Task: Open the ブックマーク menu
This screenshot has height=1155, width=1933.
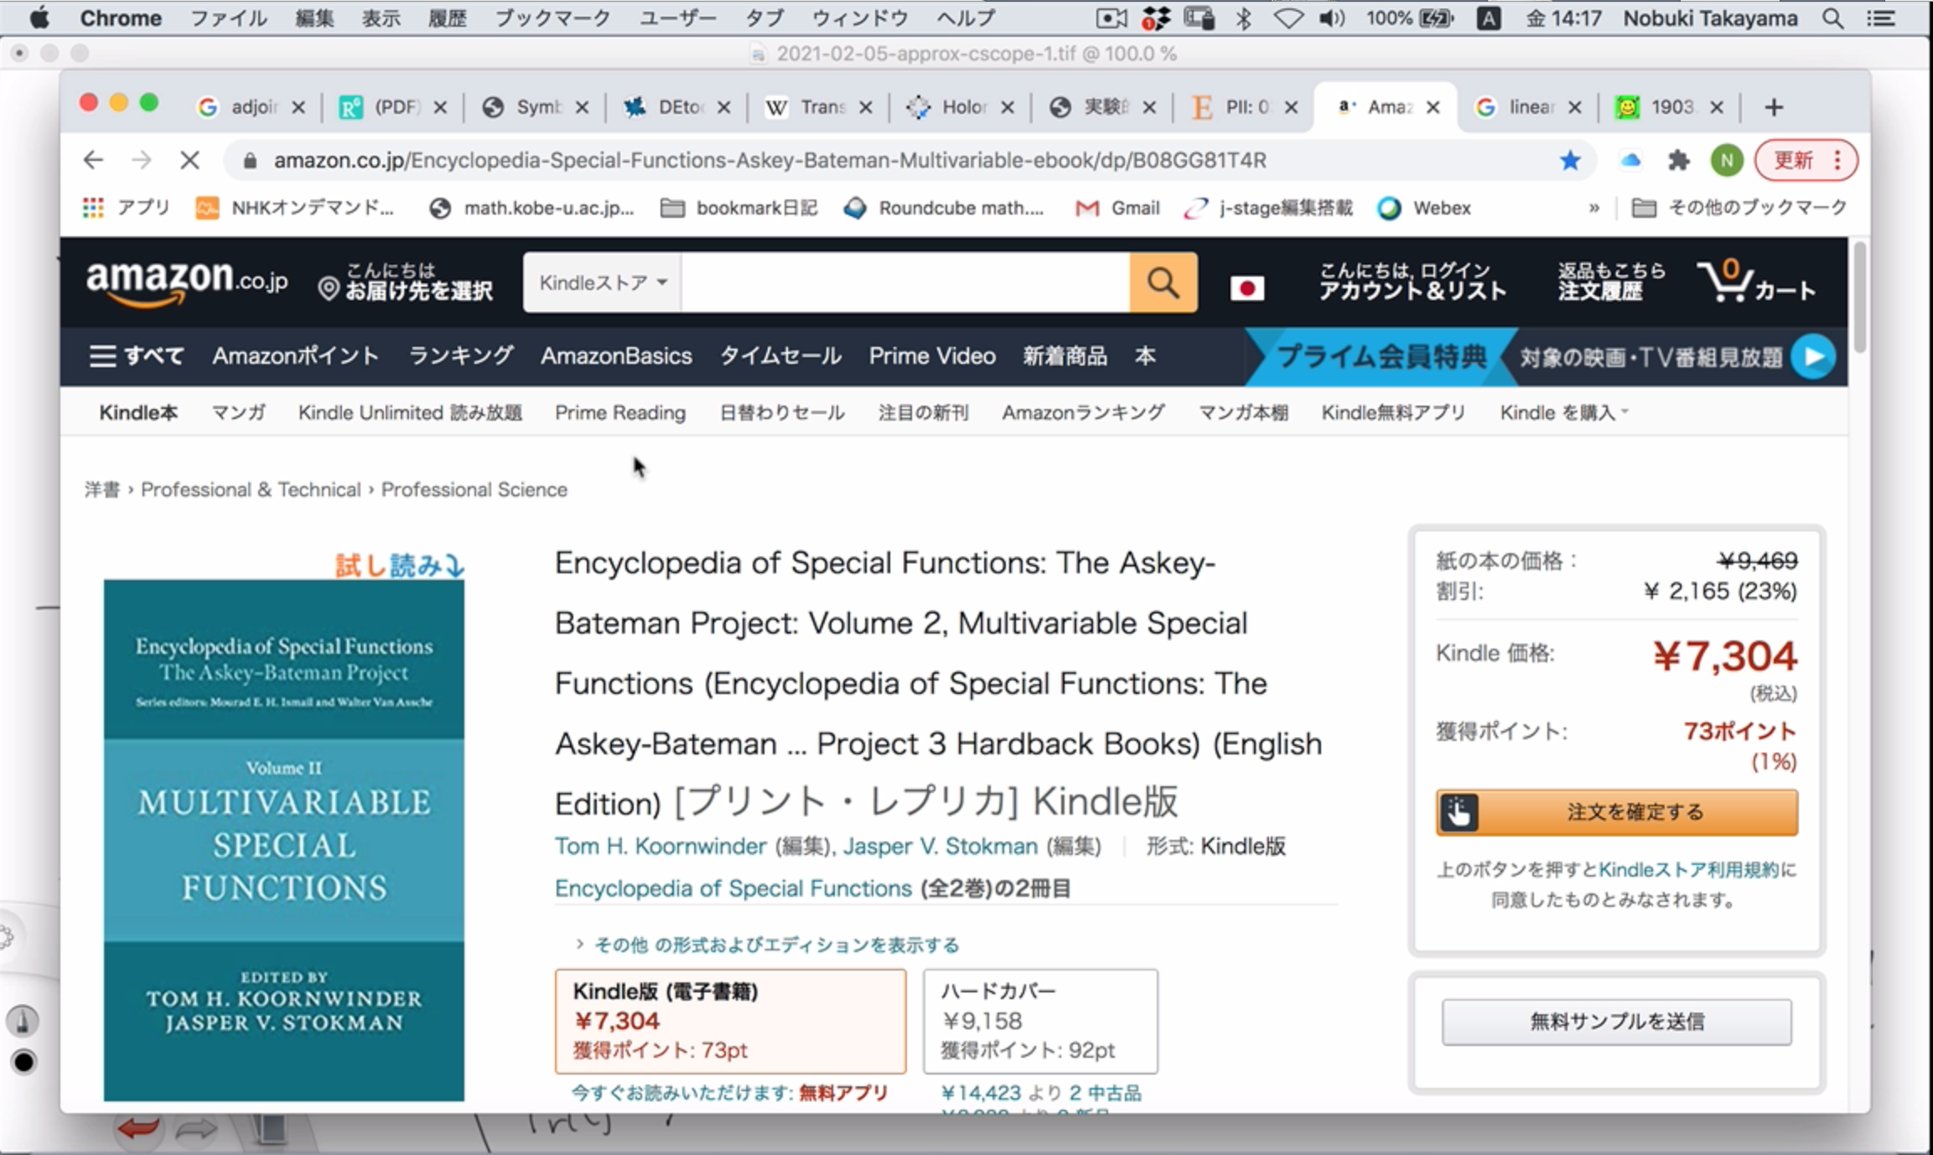Action: click(x=552, y=18)
